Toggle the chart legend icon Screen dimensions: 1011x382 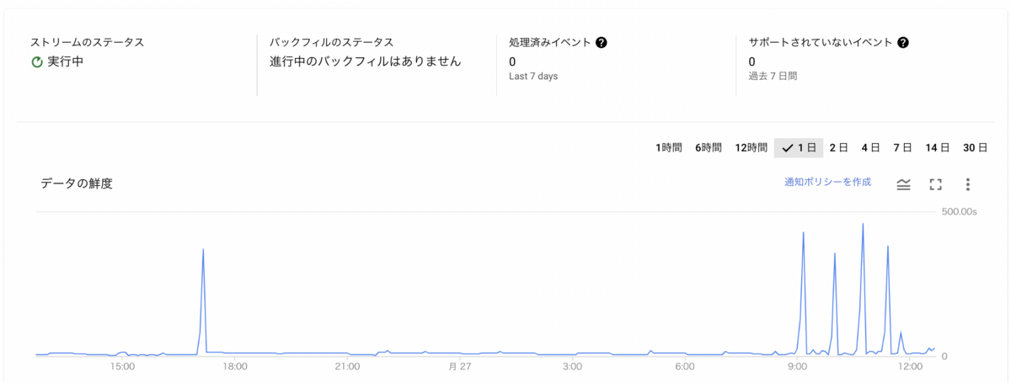point(903,183)
